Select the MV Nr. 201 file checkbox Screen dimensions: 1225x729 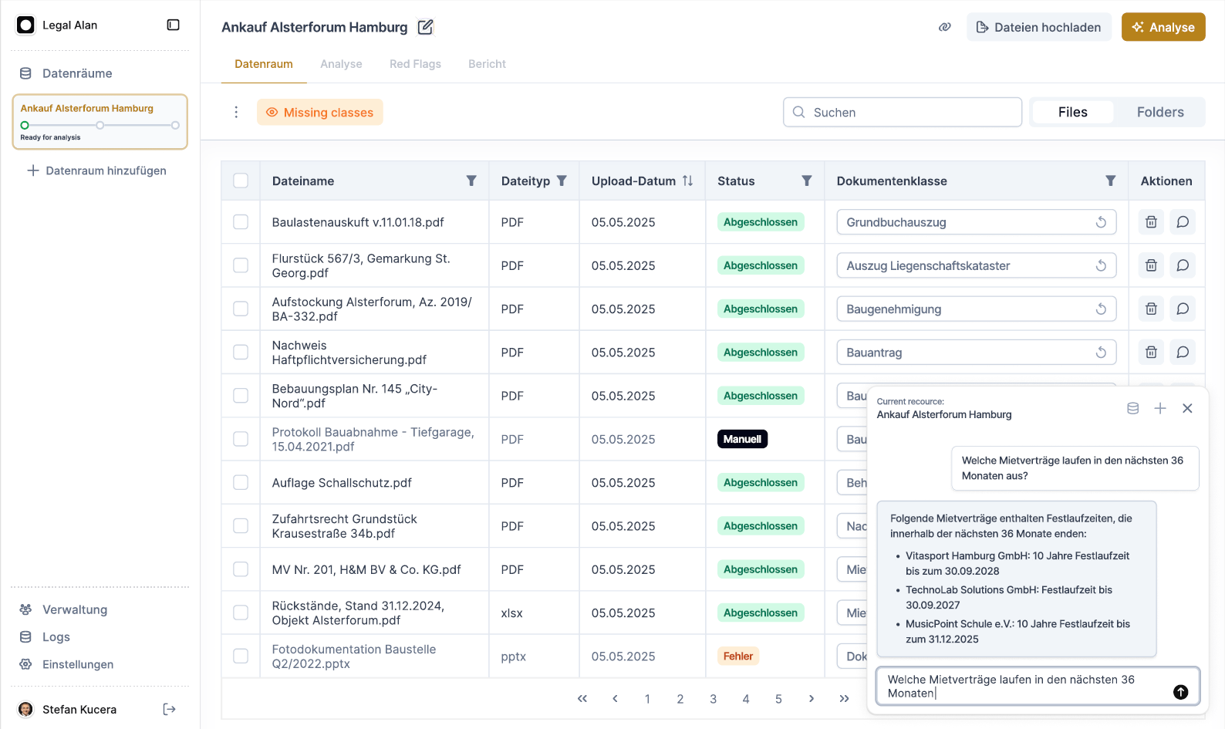pos(241,569)
